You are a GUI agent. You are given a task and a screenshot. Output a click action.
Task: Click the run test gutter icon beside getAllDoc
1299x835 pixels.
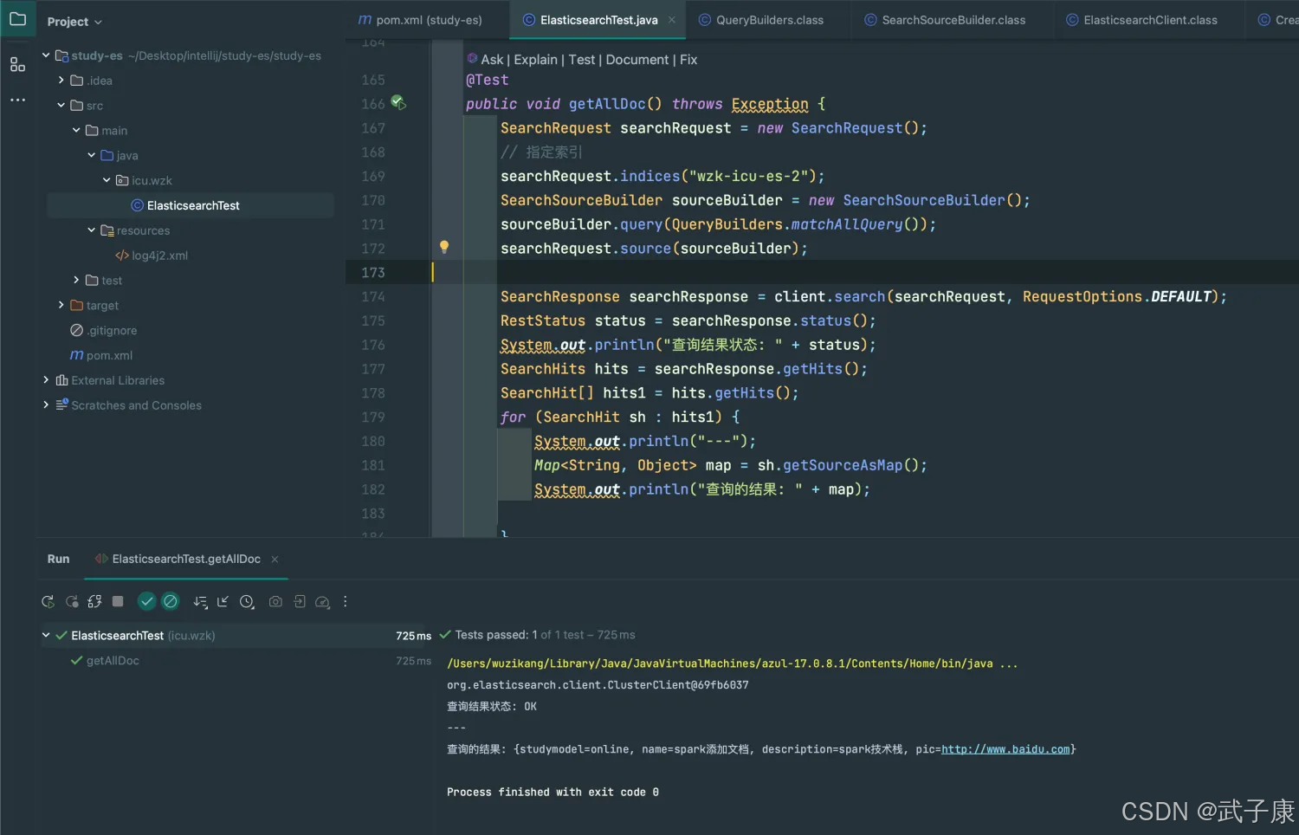tap(397, 103)
